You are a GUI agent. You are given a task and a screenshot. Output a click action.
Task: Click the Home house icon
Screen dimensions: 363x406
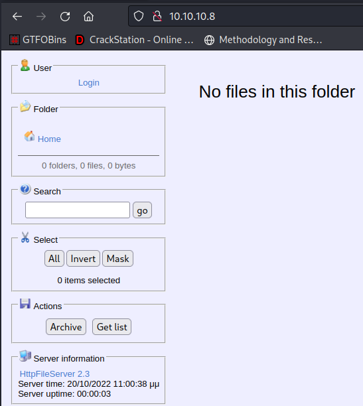[29, 136]
